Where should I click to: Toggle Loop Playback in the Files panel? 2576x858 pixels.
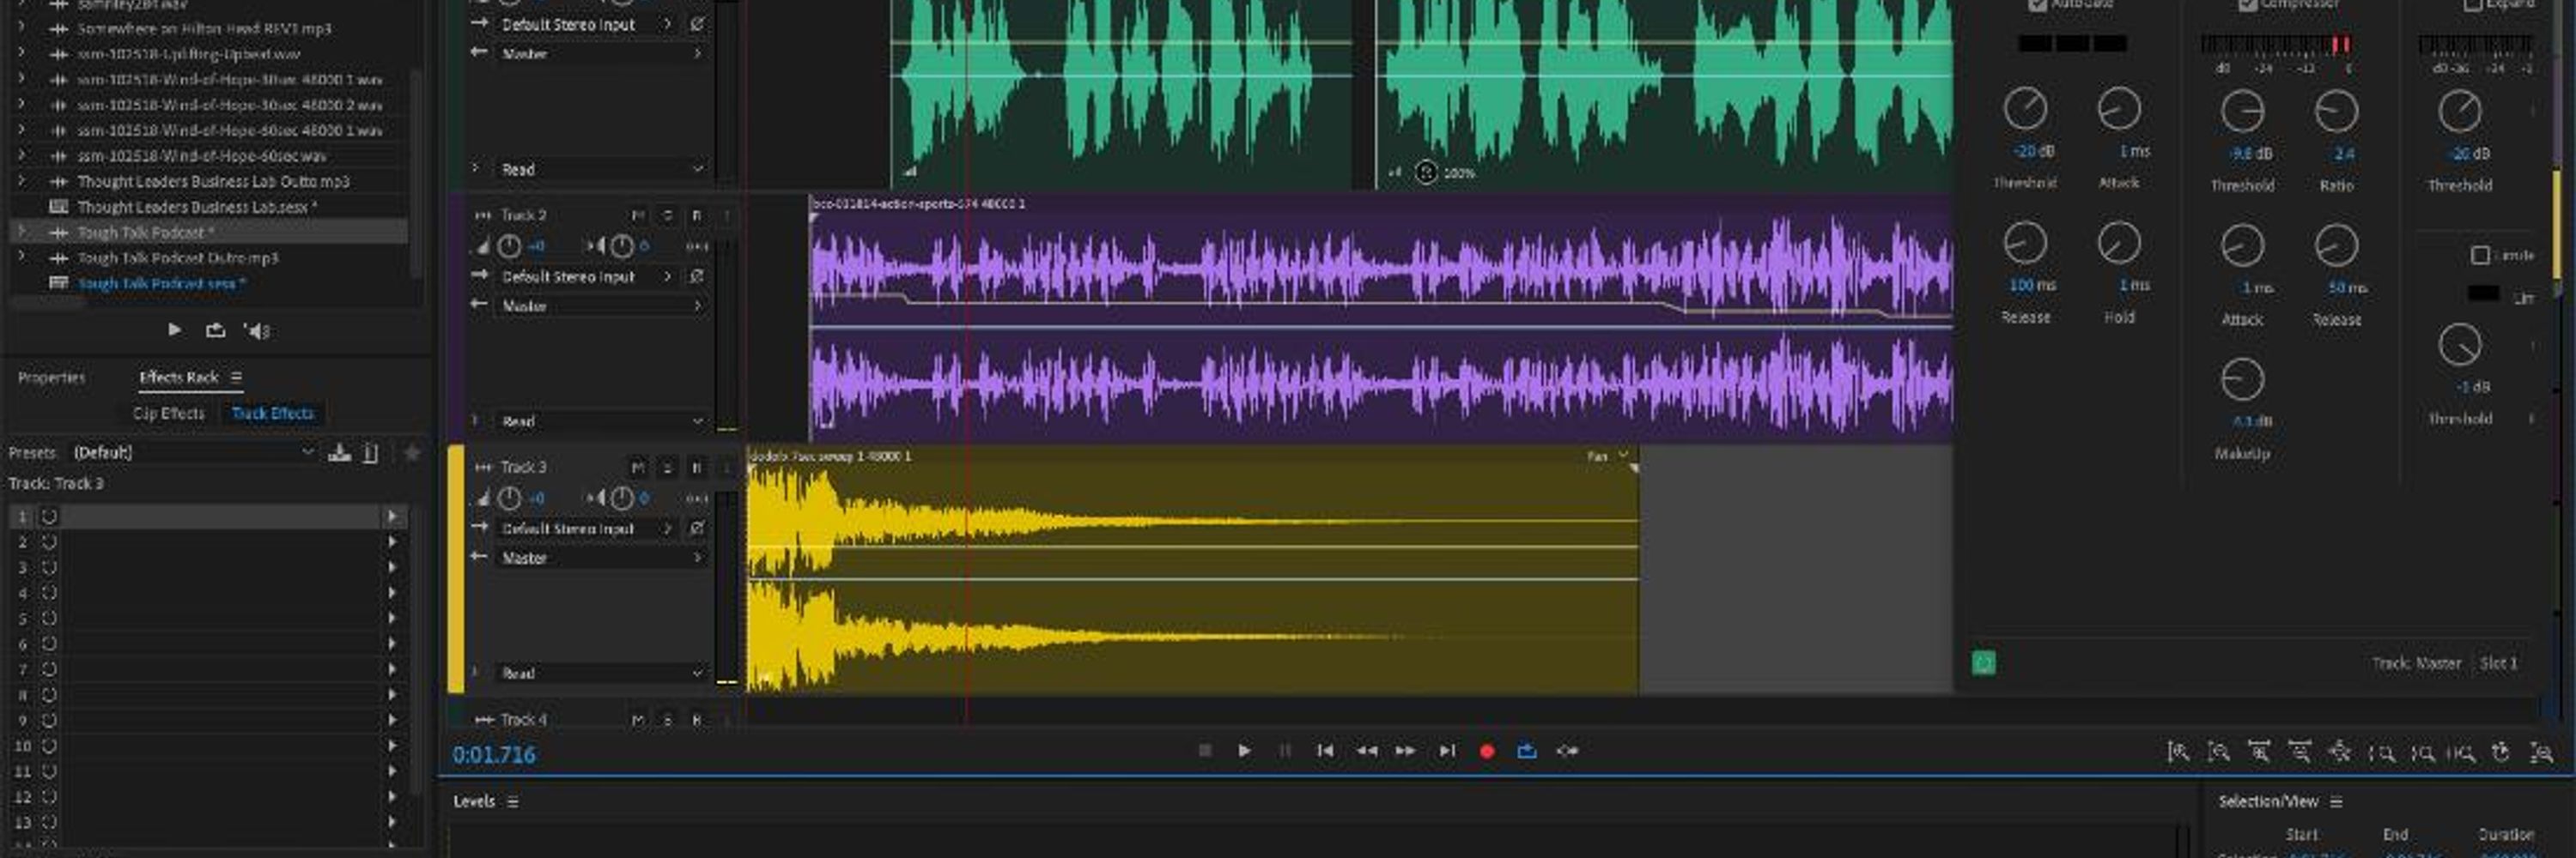point(215,329)
